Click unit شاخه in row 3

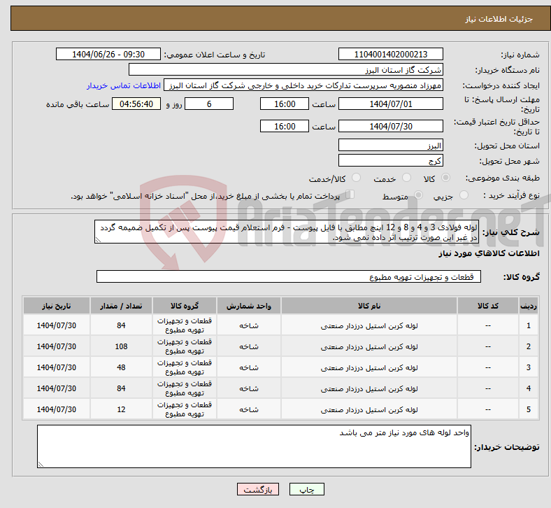pos(249,368)
